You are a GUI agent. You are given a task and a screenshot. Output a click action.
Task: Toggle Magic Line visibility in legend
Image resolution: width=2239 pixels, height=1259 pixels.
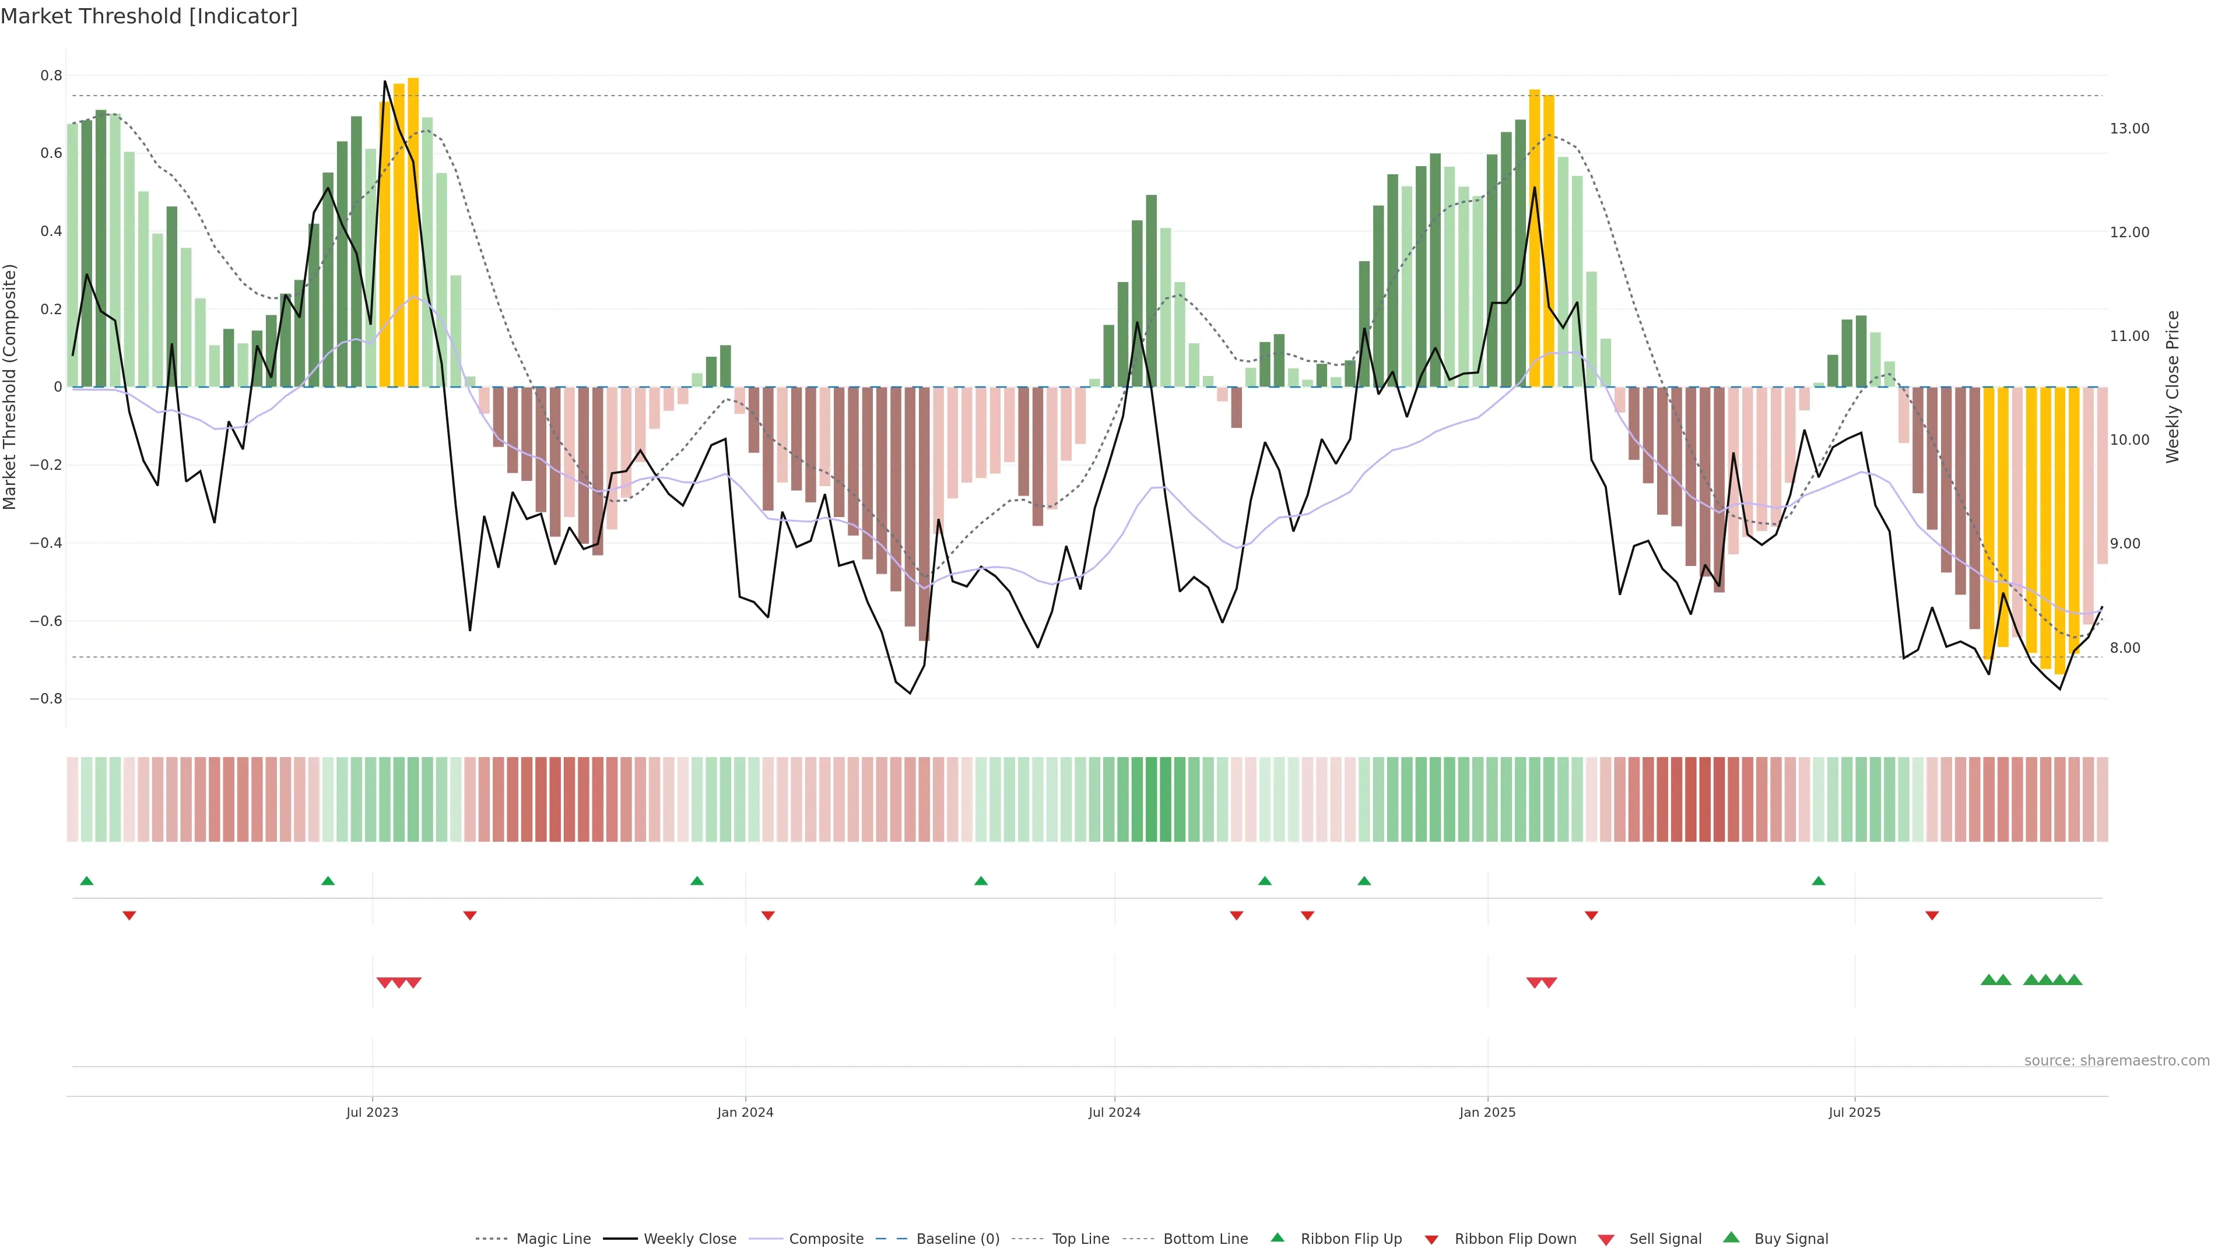[x=553, y=1239]
